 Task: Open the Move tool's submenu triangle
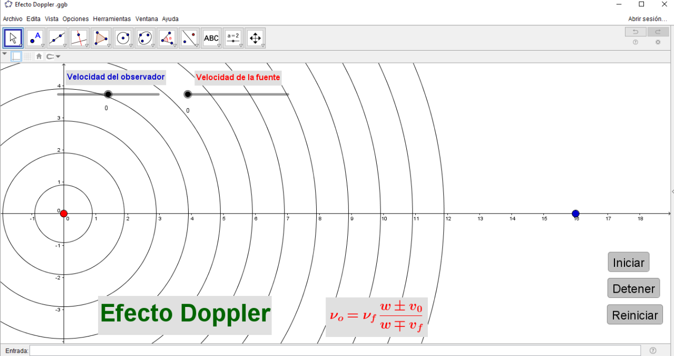[21, 46]
